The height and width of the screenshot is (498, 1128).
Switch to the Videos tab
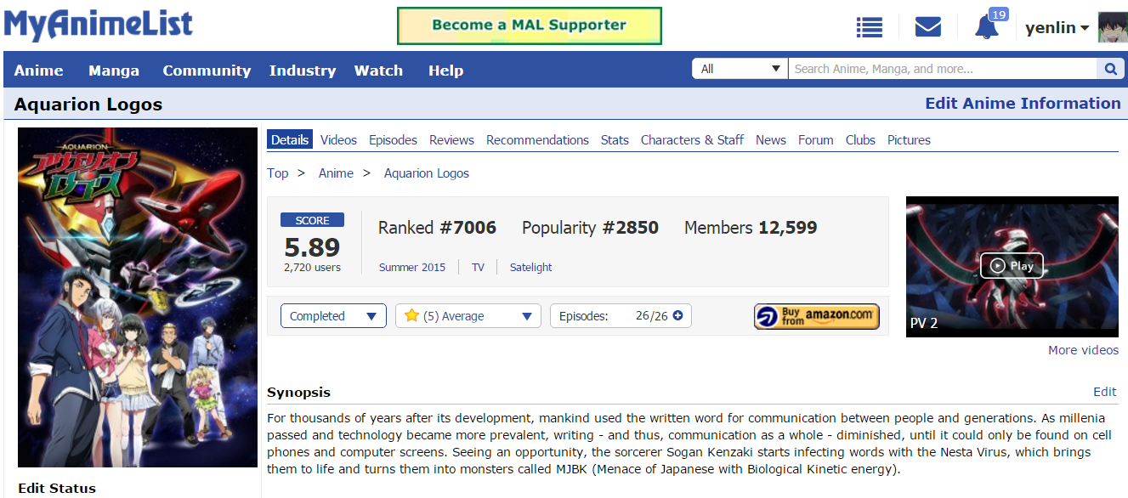[338, 140]
